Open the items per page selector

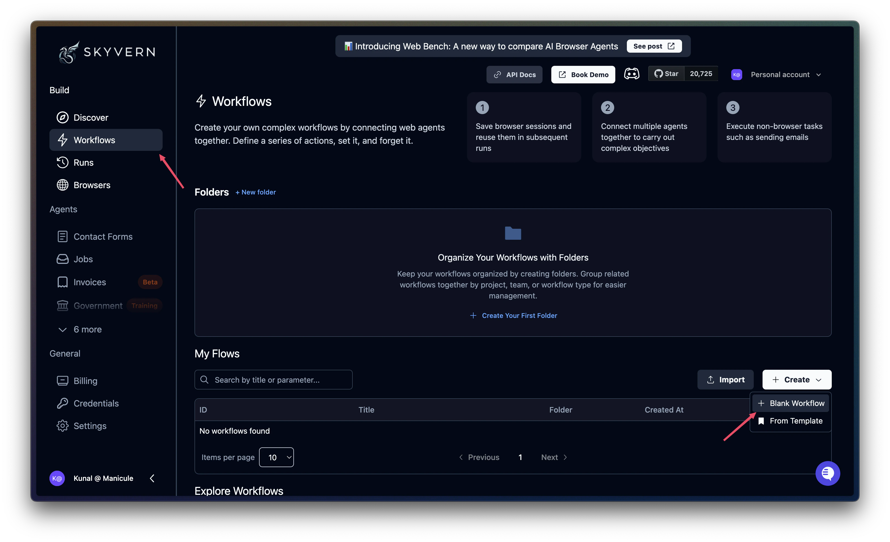[276, 457]
